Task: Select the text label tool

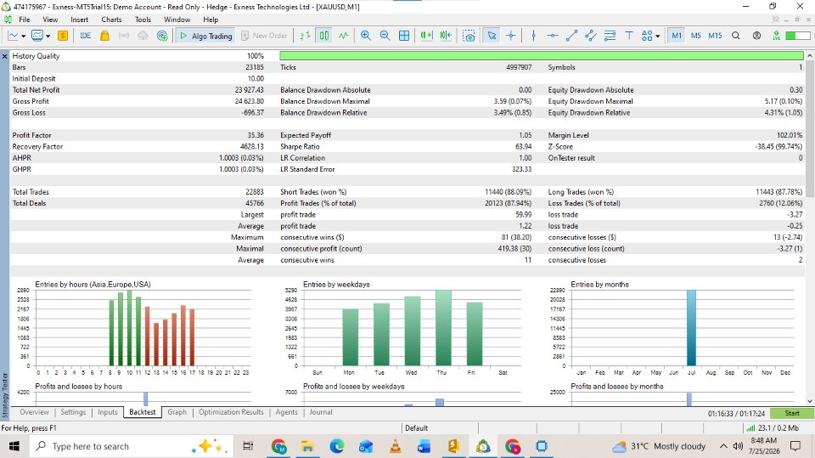Action: 629,36
